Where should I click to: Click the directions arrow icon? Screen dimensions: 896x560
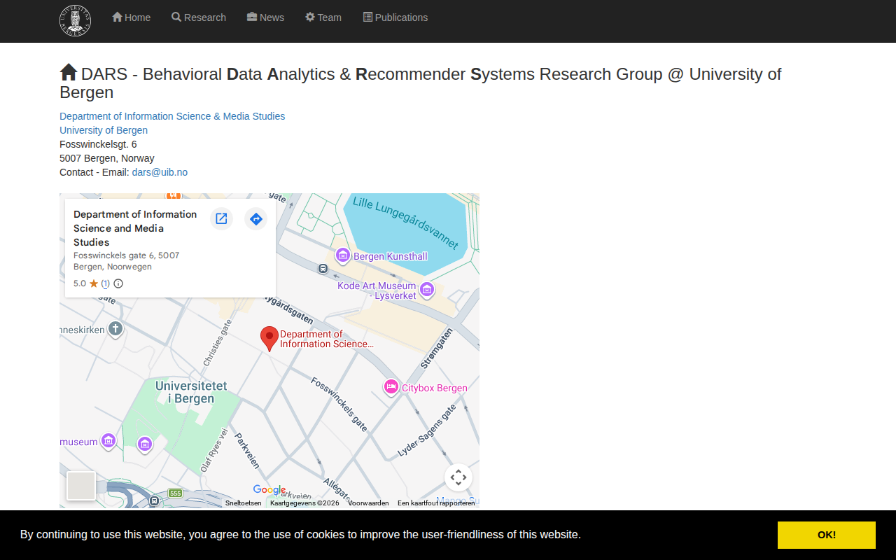pyautogui.click(x=256, y=219)
